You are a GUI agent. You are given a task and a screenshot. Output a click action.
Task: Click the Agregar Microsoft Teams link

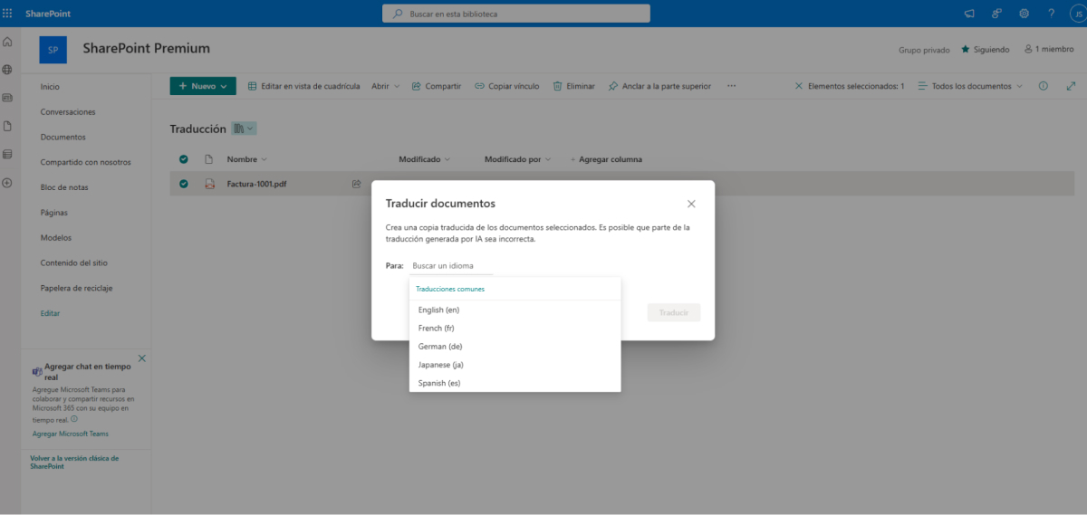click(x=70, y=434)
